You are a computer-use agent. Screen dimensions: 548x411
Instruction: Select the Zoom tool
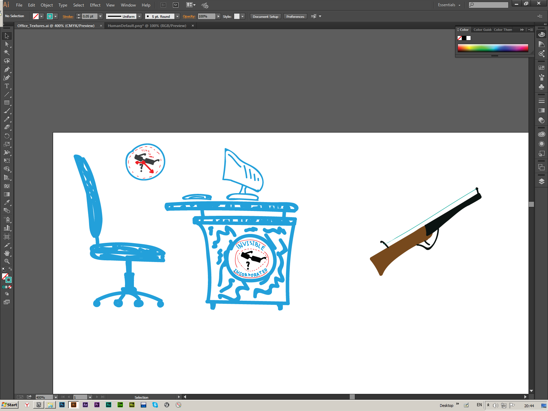[7, 261]
